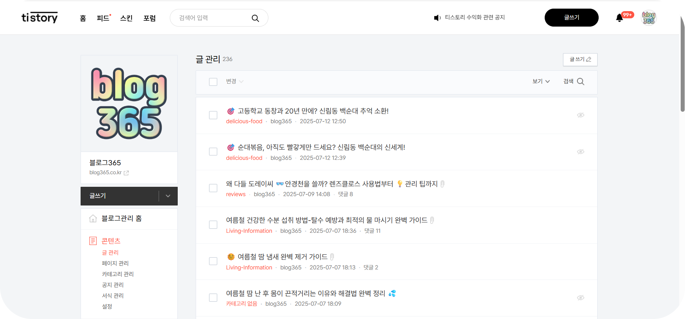
Task: Open the 포럼 menu item
Action: (150, 18)
